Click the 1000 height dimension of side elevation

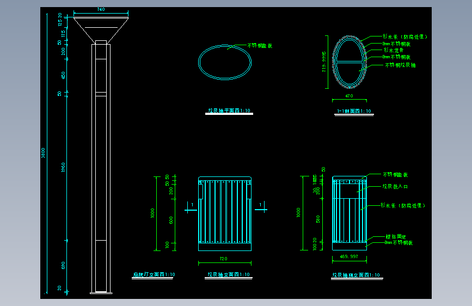click(298, 212)
